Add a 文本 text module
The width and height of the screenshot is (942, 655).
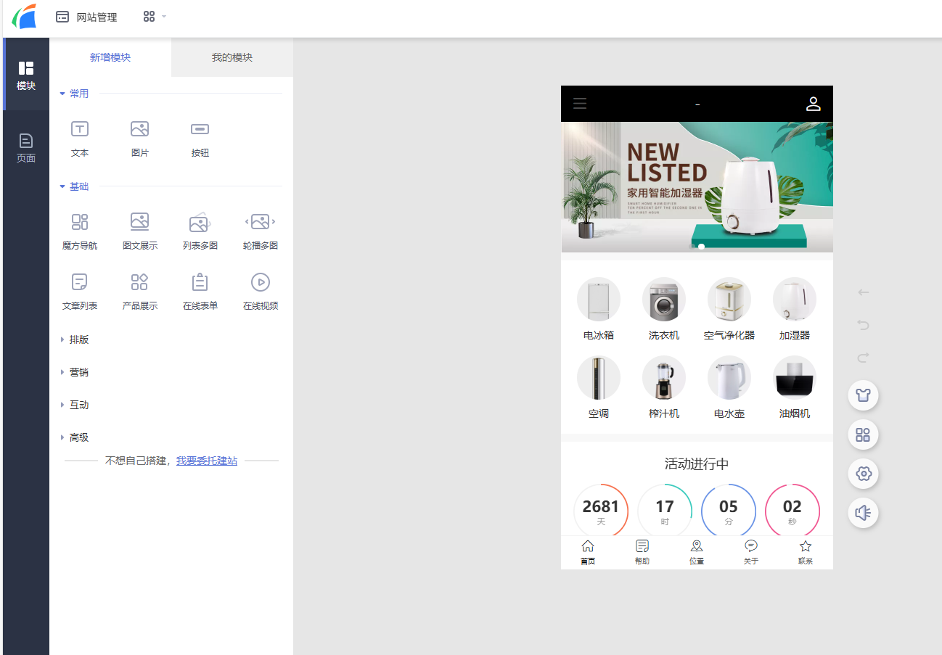tap(80, 138)
